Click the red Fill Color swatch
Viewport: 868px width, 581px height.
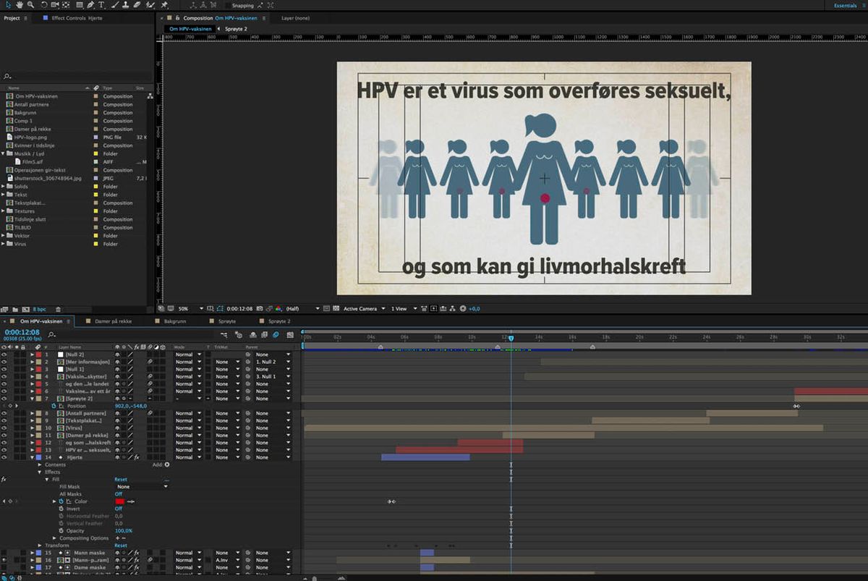pos(119,501)
